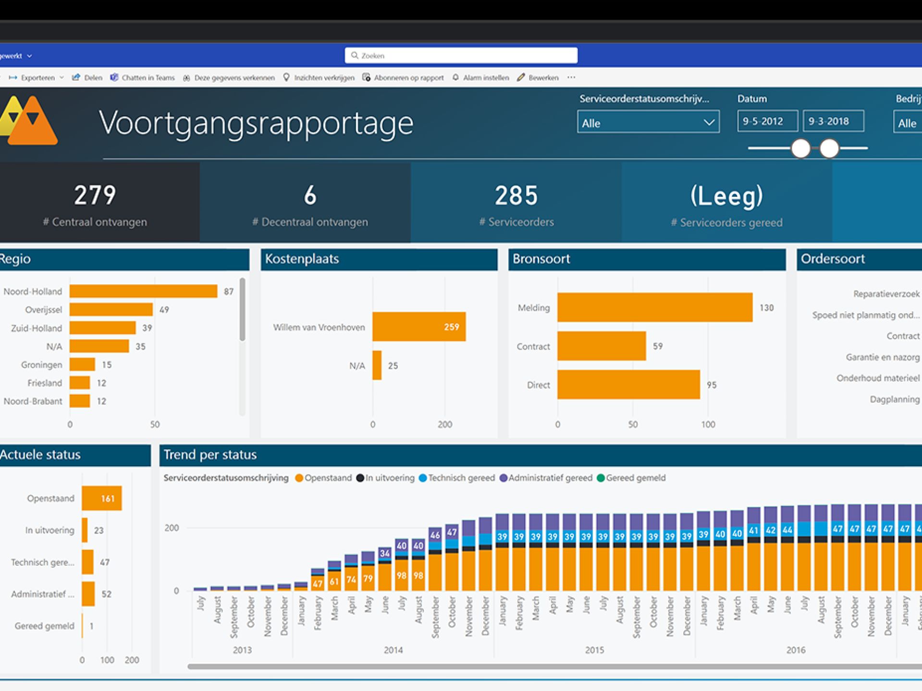Click the Regio chart vertical scrollbar
This screenshot has width=922, height=691.
242,310
